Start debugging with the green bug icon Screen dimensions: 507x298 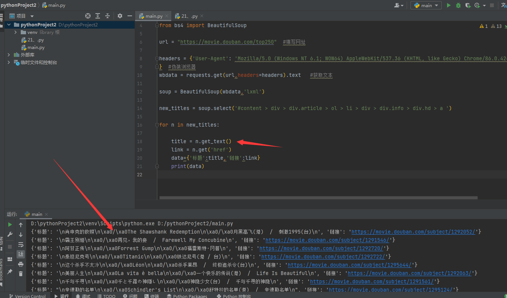[458, 5]
